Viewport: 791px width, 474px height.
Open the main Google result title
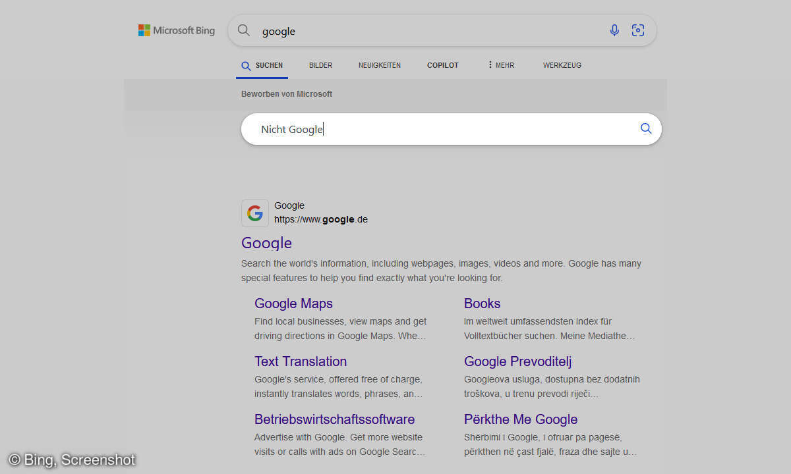click(266, 243)
